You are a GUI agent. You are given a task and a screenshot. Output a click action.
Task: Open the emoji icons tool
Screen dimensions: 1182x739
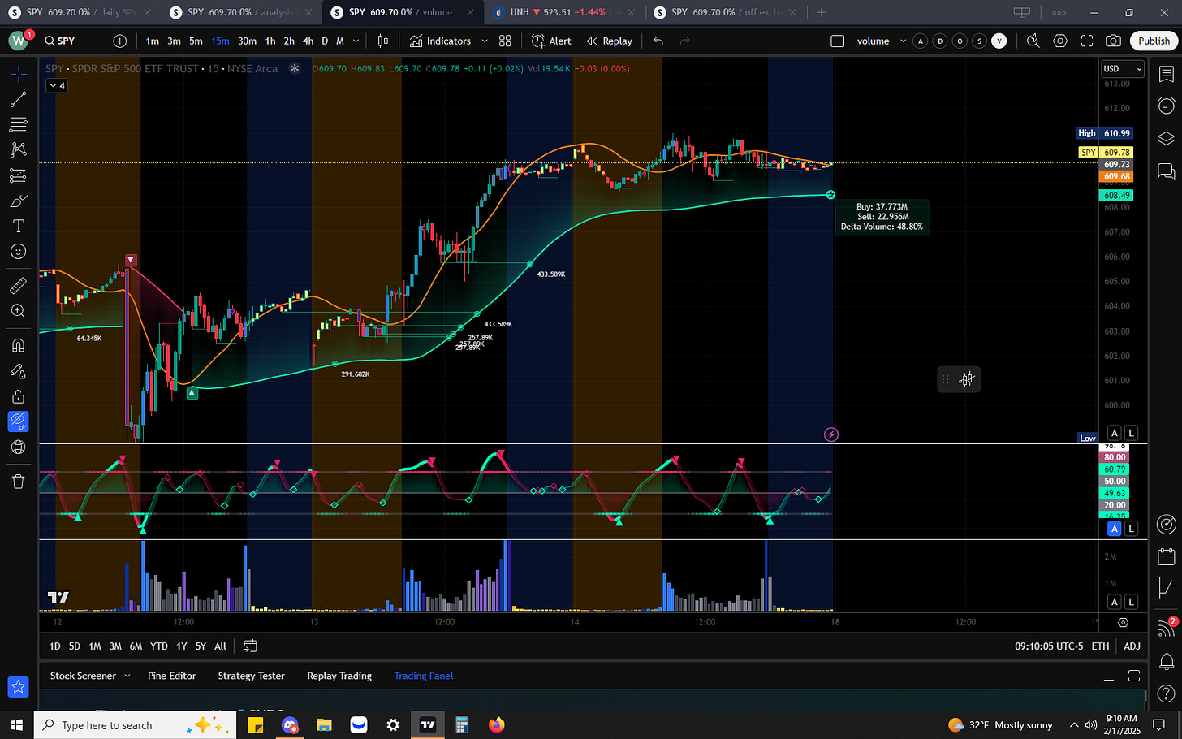pyautogui.click(x=18, y=252)
